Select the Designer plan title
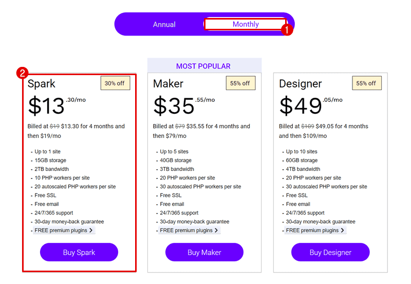 click(x=301, y=84)
